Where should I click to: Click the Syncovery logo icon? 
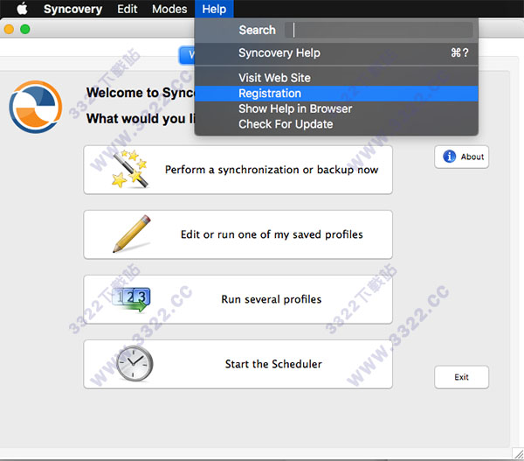36,107
